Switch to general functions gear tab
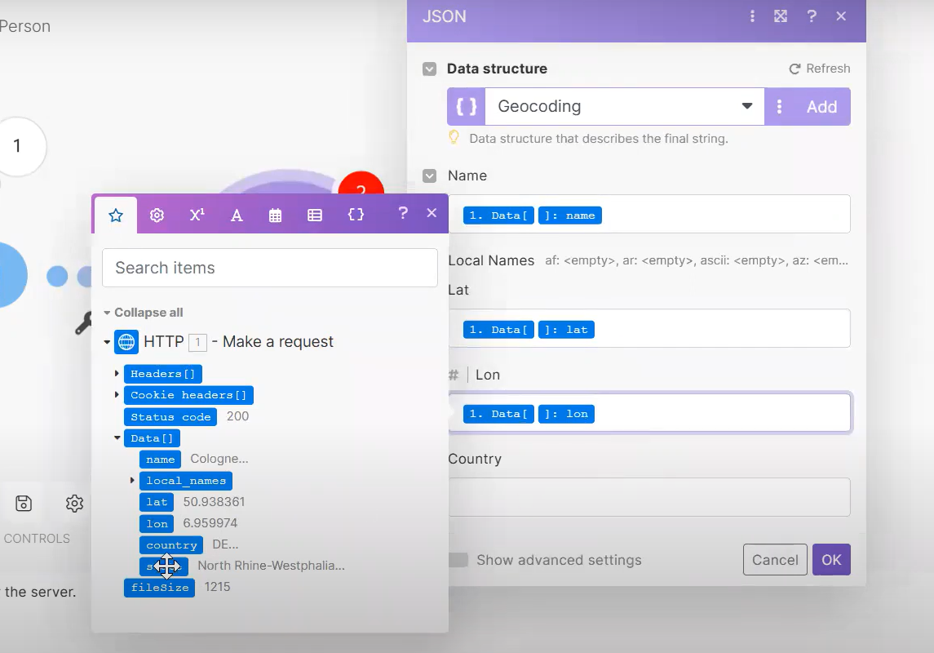The height and width of the screenshot is (653, 934). [157, 215]
